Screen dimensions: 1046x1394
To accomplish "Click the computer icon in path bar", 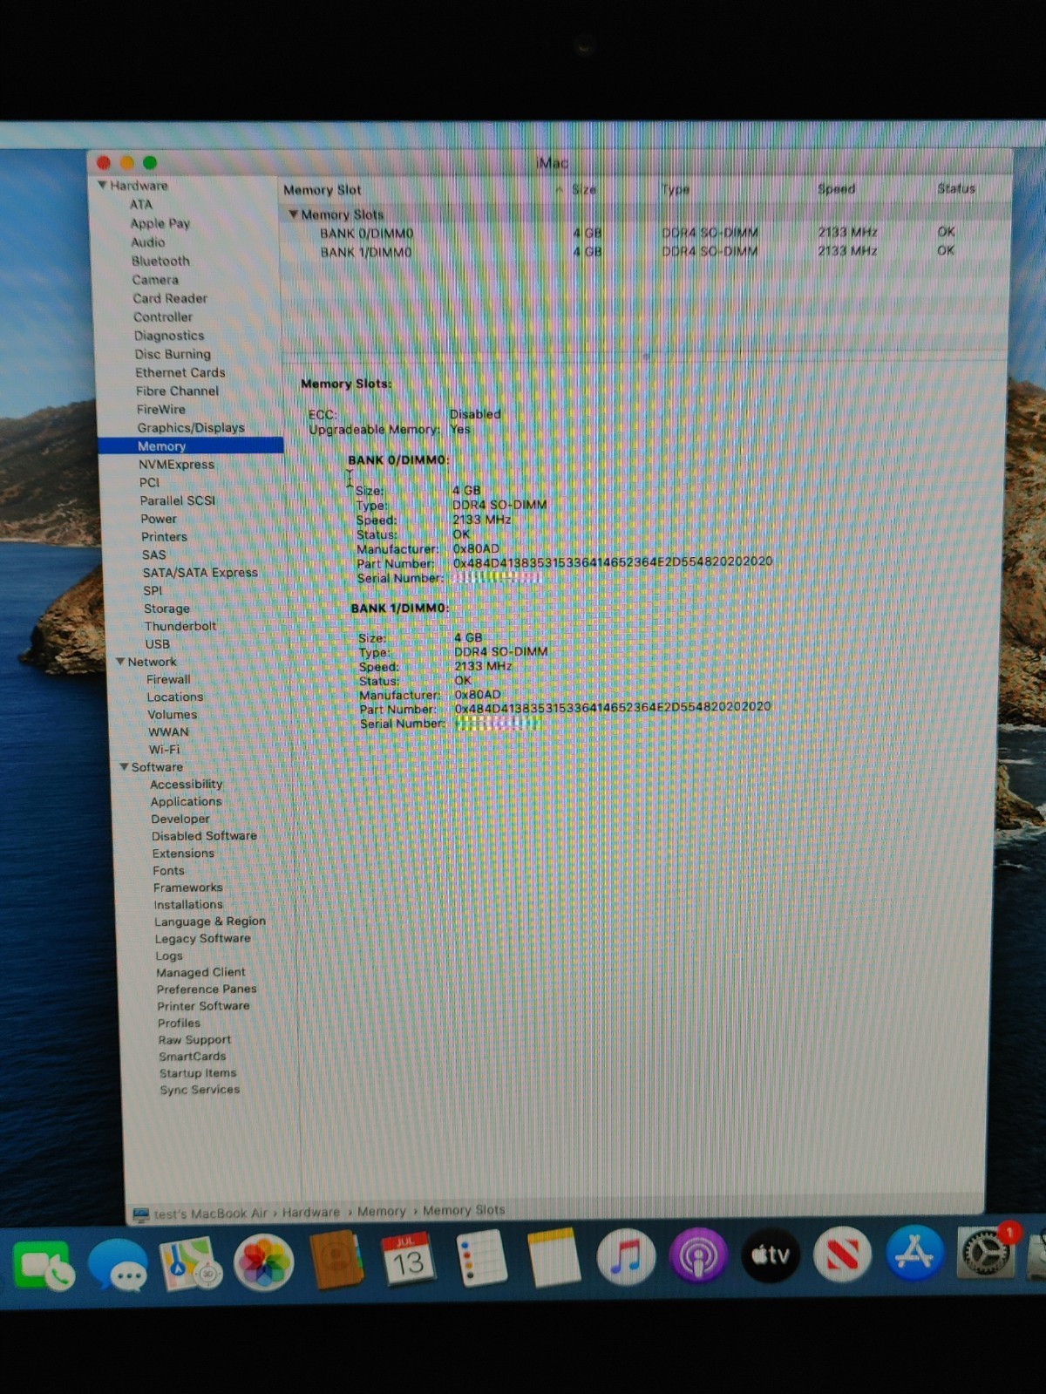I will [x=140, y=1214].
